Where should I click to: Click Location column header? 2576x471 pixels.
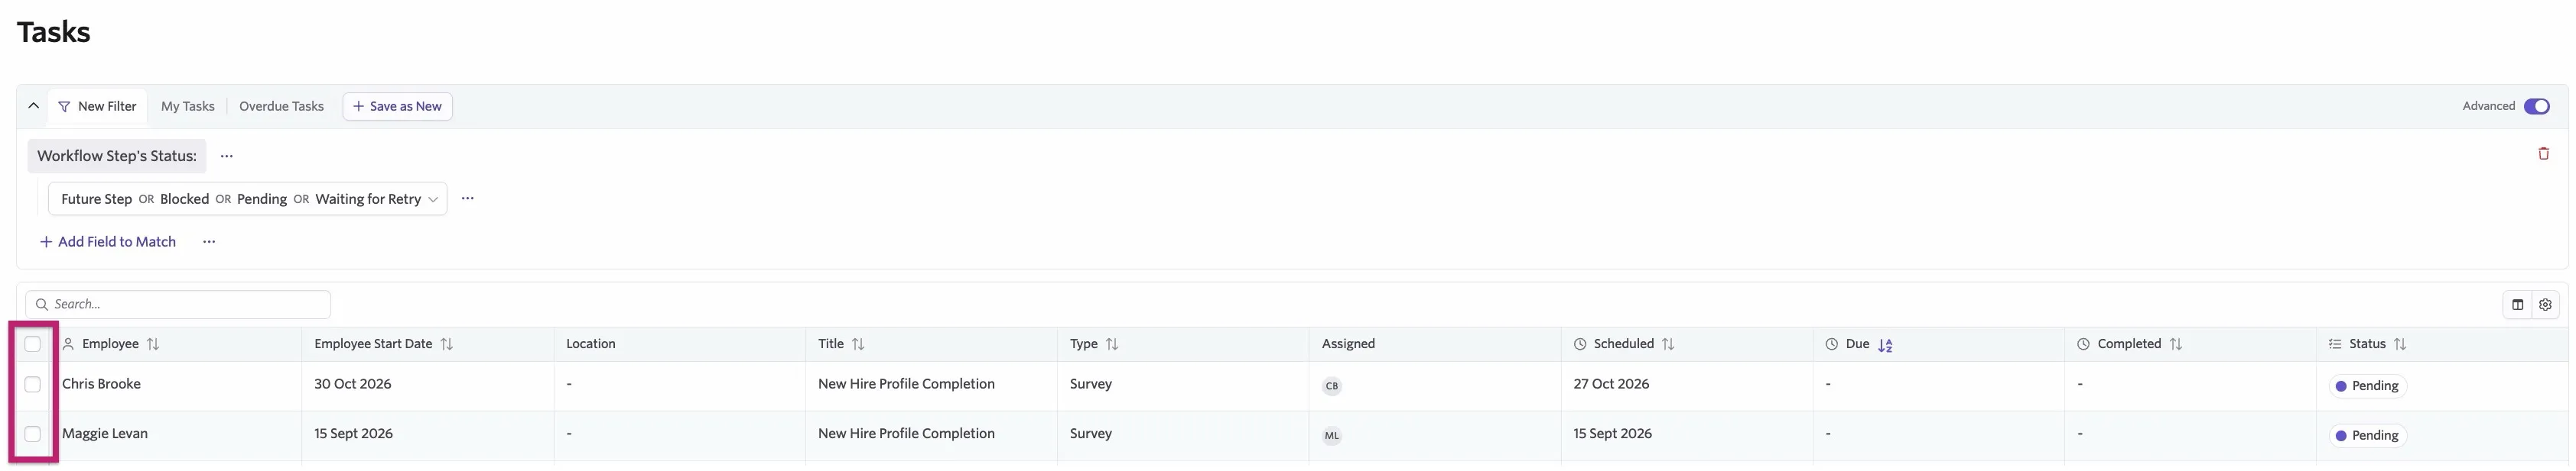(x=591, y=344)
